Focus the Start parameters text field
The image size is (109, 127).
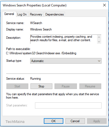pos(68,105)
